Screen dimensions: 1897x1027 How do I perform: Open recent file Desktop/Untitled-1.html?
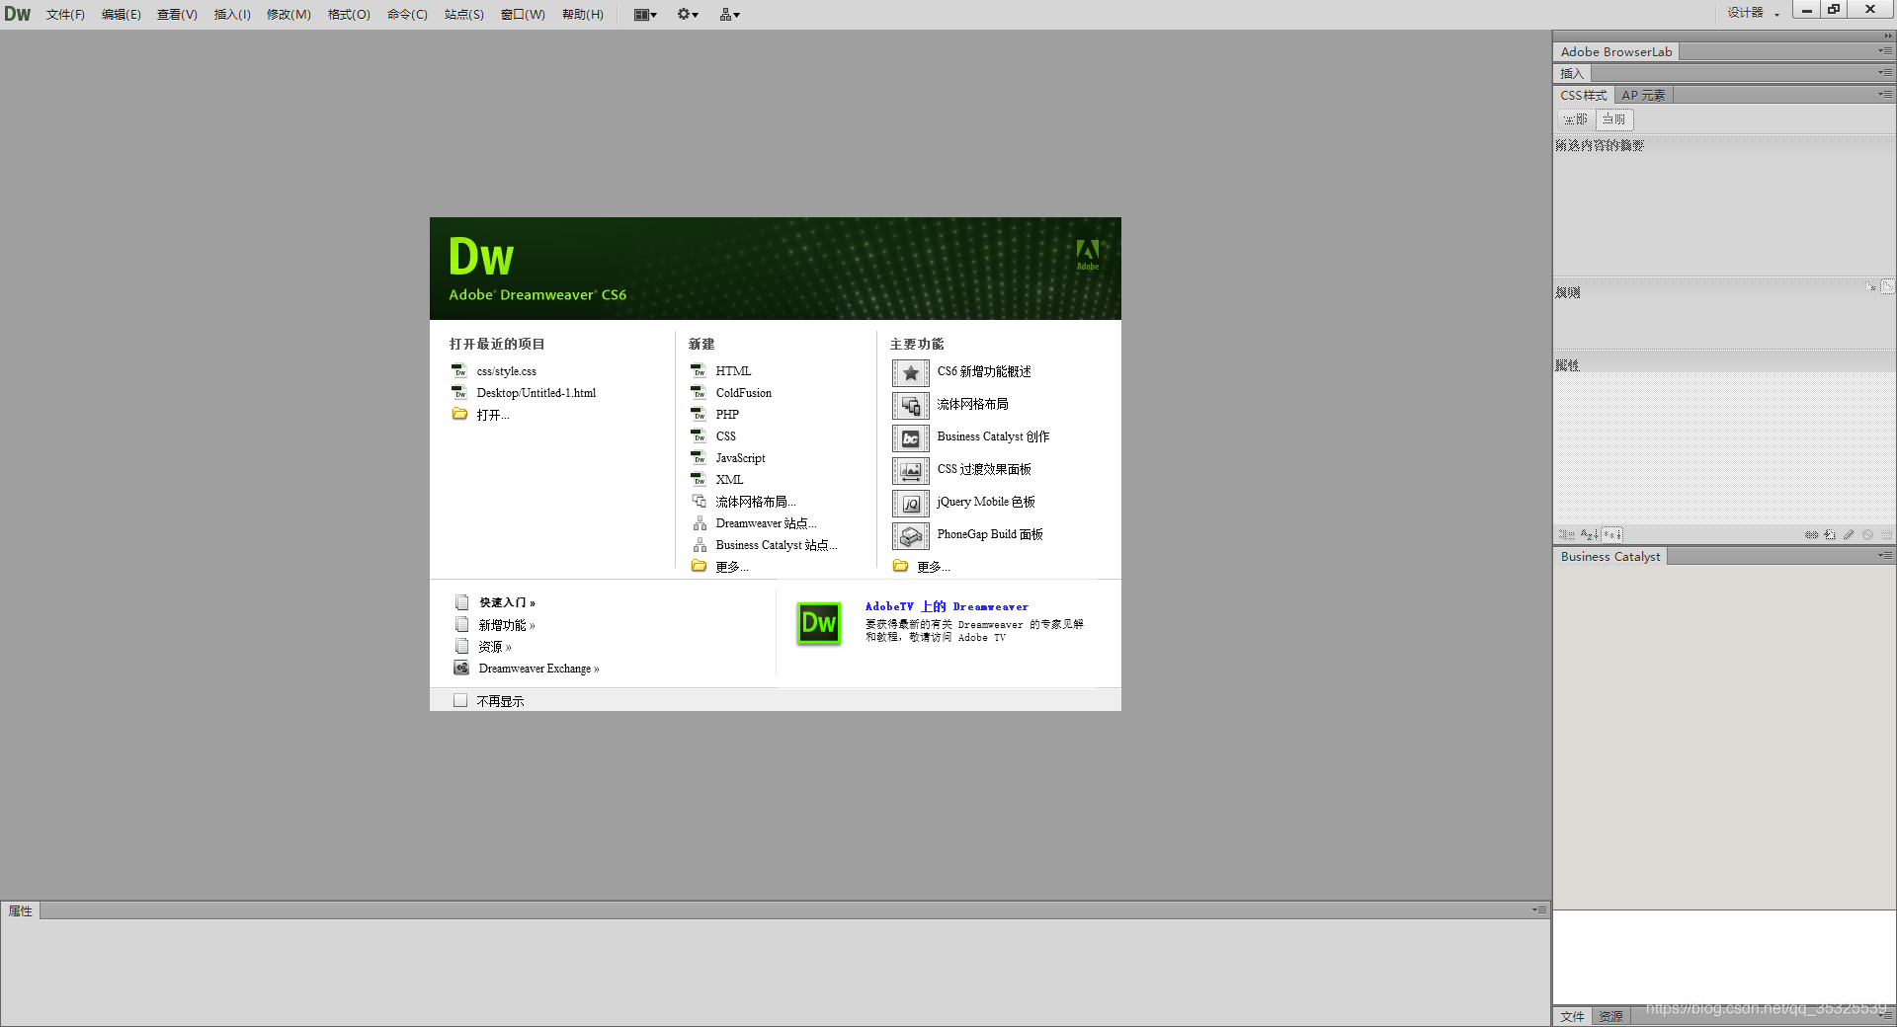(x=536, y=393)
